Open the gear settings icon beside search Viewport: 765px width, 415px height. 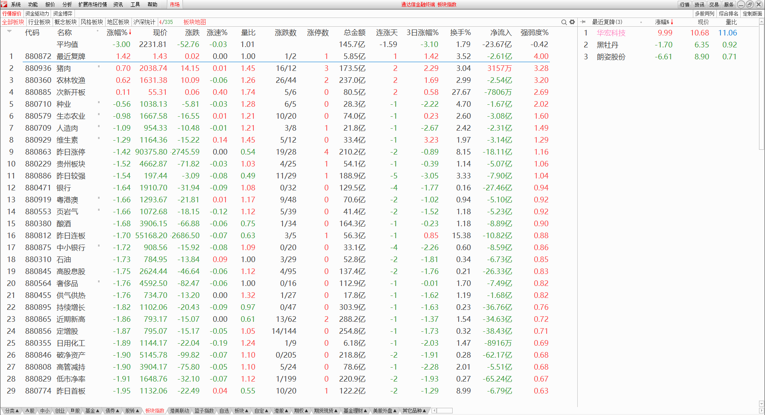(x=572, y=22)
